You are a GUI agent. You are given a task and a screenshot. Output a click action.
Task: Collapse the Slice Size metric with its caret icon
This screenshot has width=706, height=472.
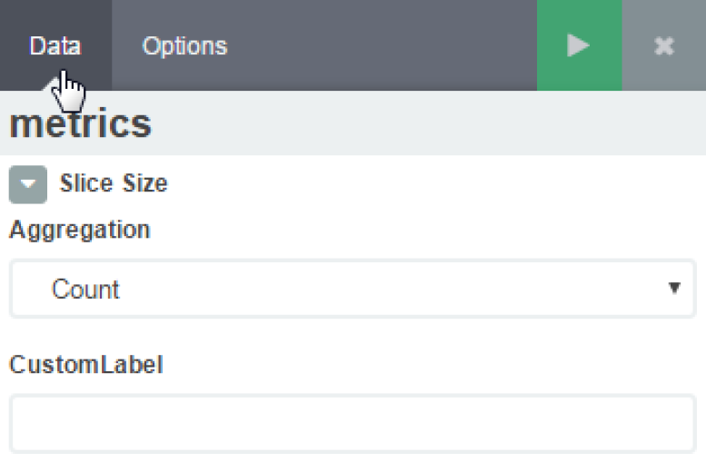27,184
